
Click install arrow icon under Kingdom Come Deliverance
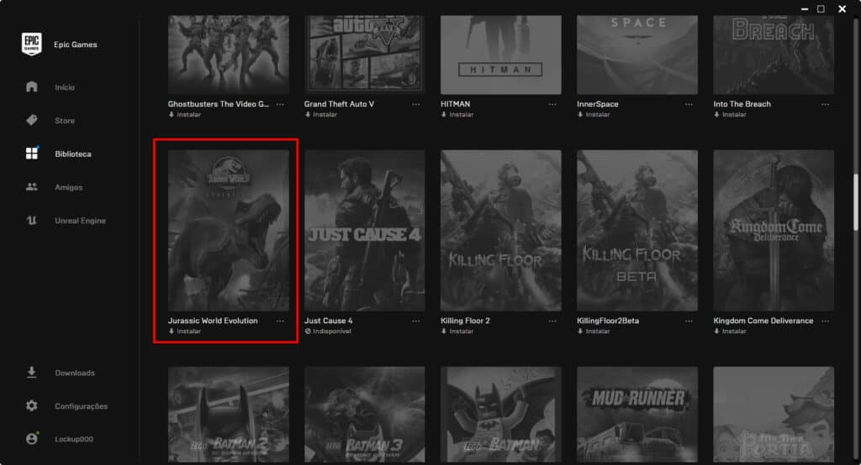(716, 332)
